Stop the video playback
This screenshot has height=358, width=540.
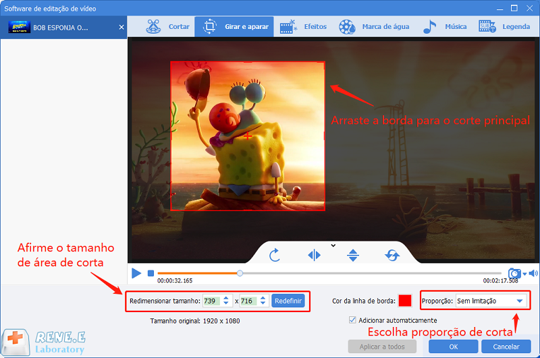coord(151,274)
